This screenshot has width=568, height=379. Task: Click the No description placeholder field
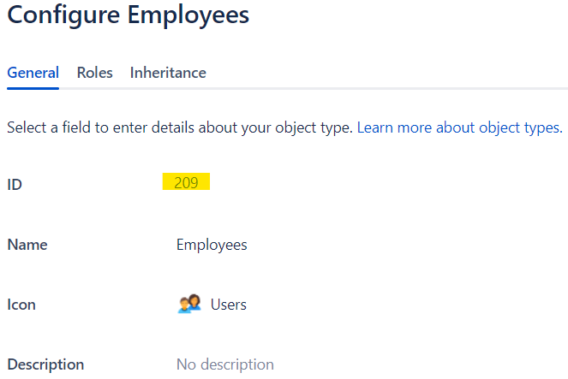225,364
